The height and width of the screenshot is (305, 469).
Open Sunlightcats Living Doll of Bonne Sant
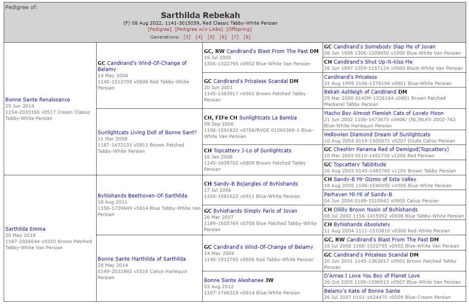[x=147, y=132]
